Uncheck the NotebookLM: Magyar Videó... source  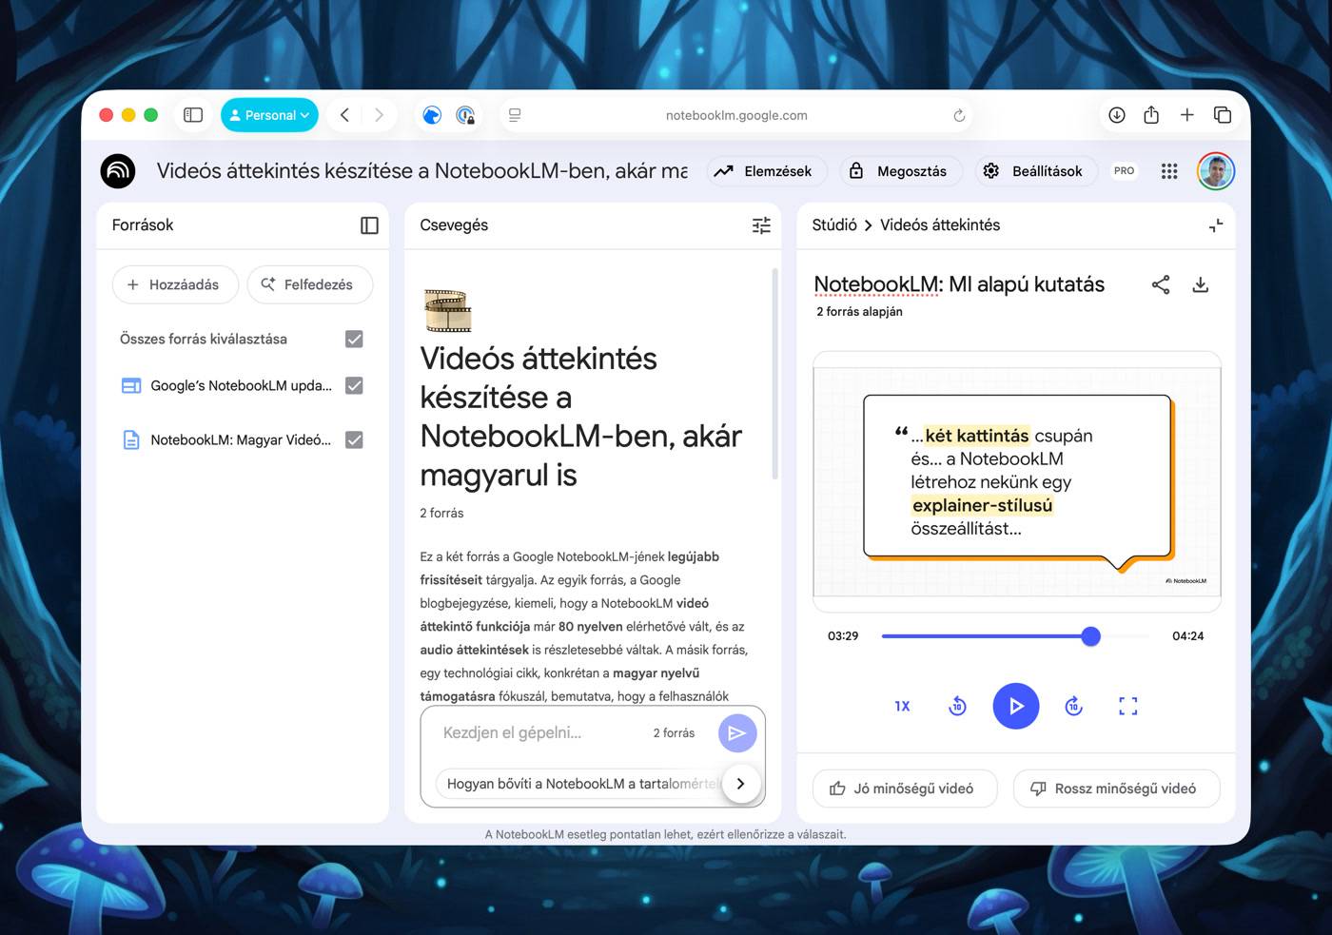point(354,439)
